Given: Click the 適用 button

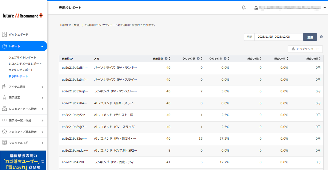Looking at the screenshot, I should pos(310,37).
